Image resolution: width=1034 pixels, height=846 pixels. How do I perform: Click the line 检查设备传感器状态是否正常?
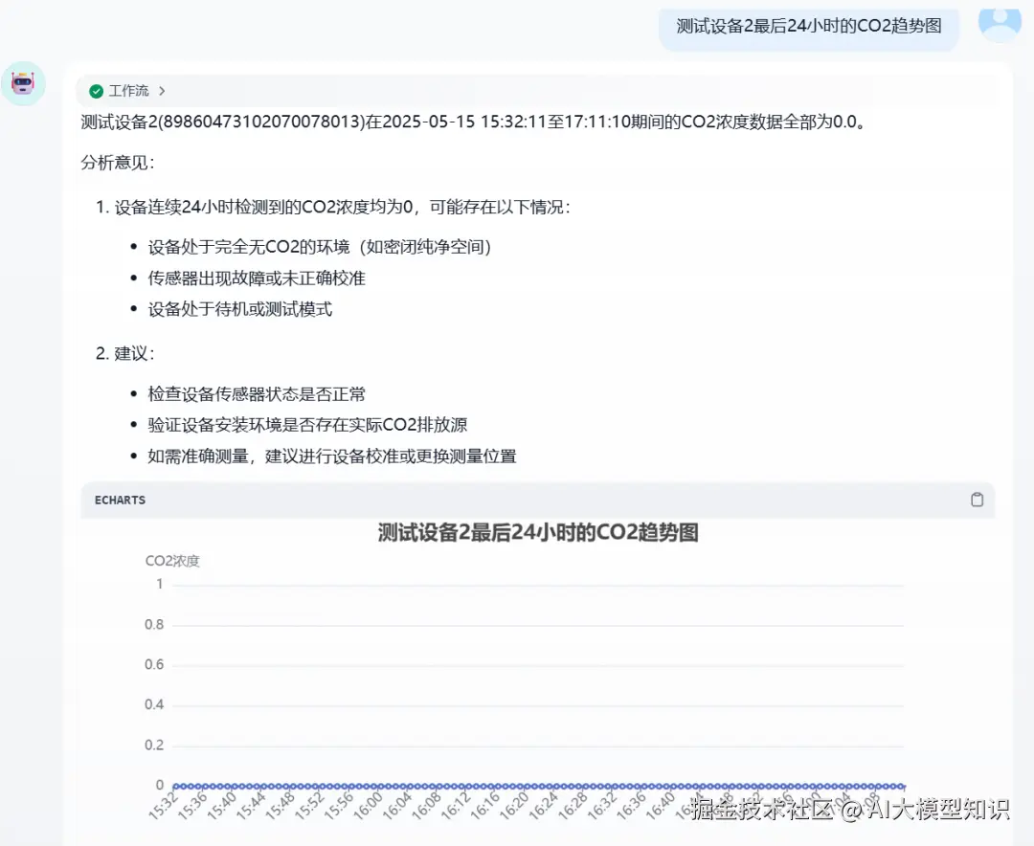[x=257, y=394]
